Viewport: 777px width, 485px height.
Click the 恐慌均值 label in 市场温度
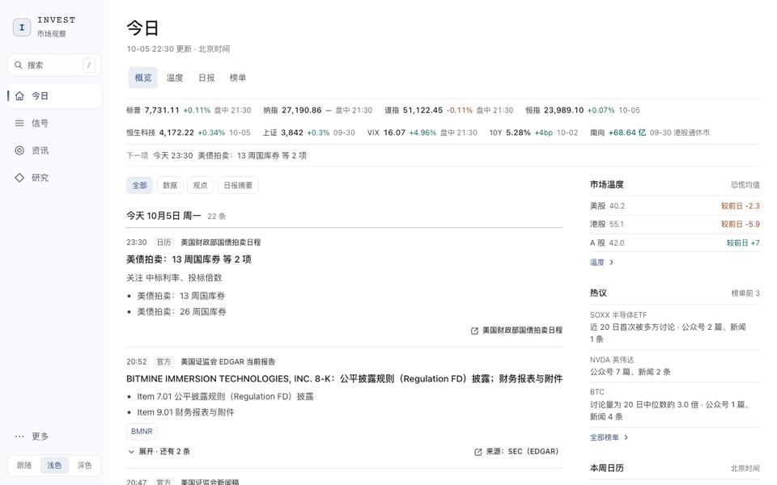click(x=745, y=184)
